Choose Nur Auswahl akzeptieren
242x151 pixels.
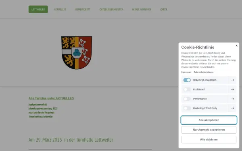209,130
